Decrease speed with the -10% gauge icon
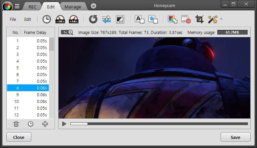The height and width of the screenshot is (148, 257). click(x=60, y=20)
